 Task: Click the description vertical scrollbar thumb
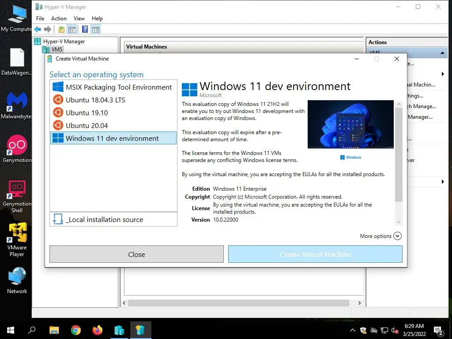click(399, 155)
